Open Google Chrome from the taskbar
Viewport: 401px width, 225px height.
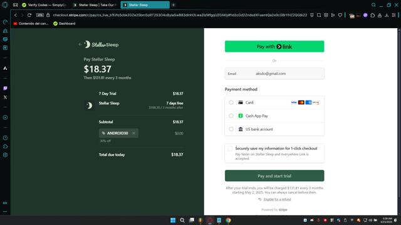[228, 220]
